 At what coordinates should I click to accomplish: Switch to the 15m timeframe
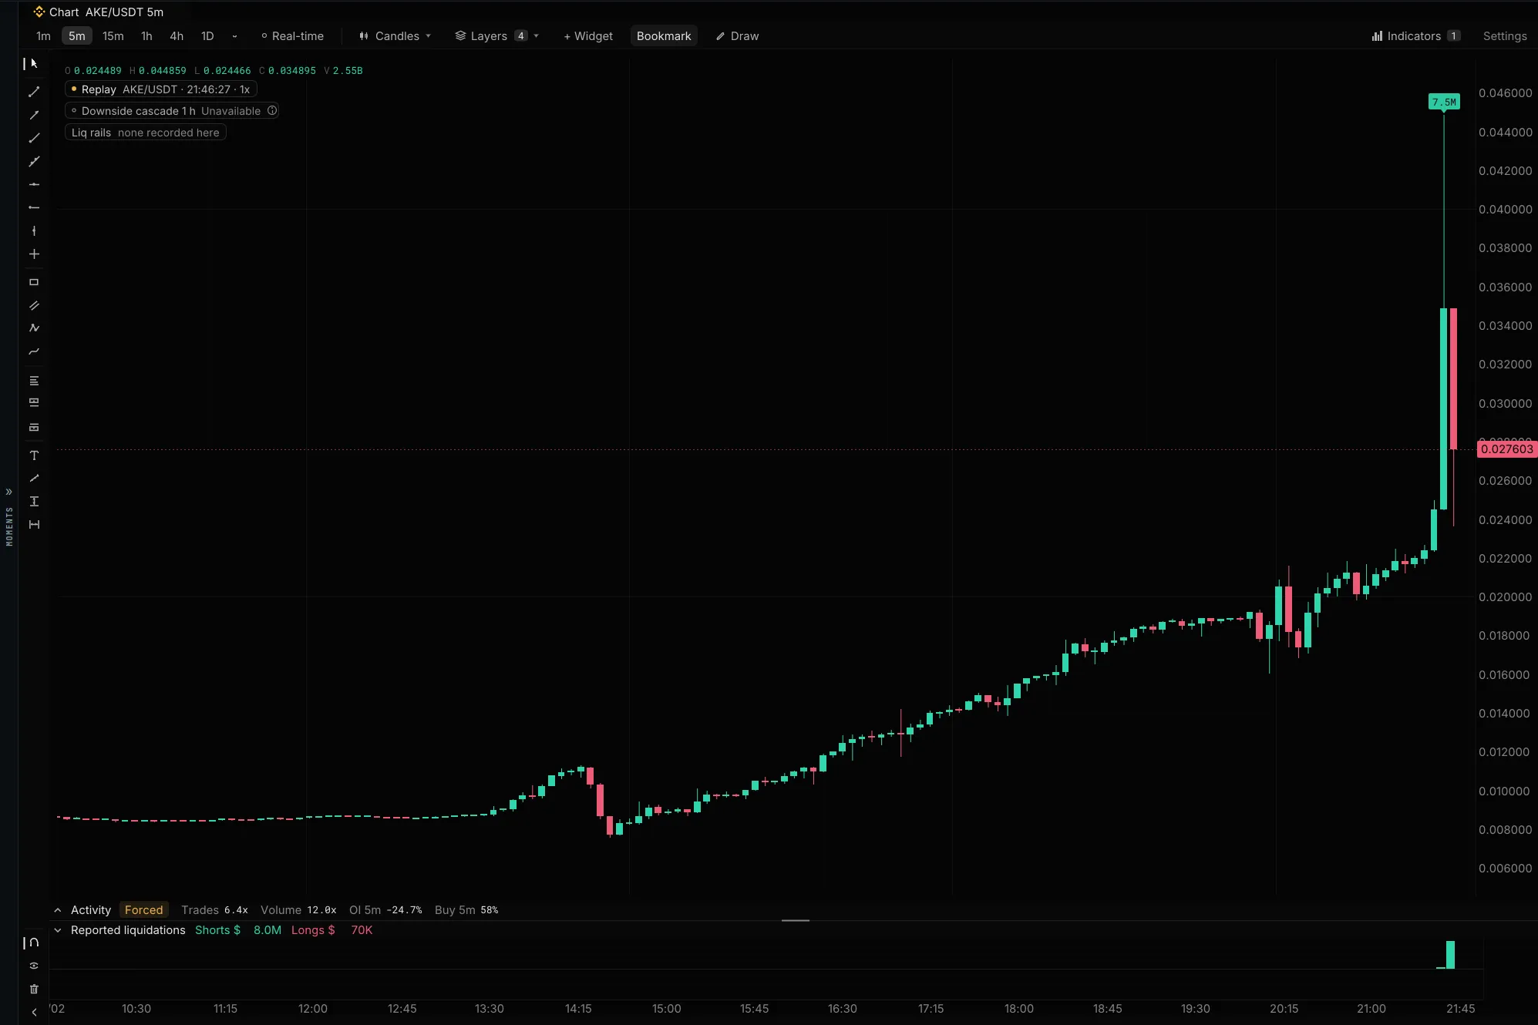click(113, 36)
